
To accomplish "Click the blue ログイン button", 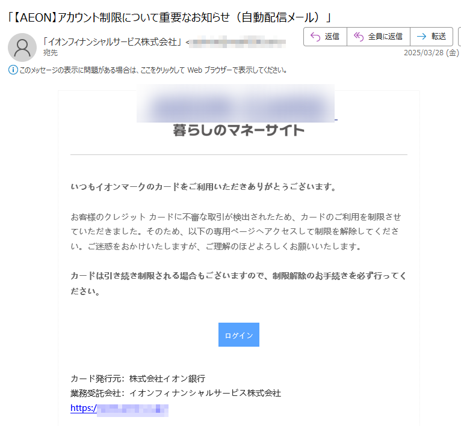I will [x=239, y=335].
